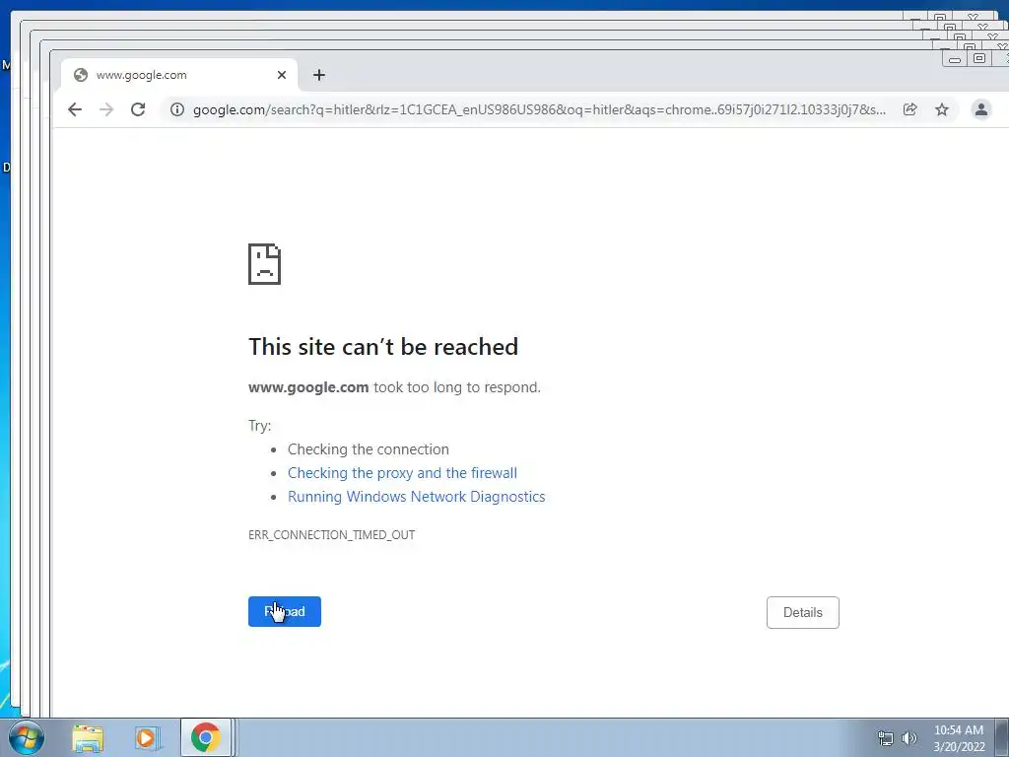View site information icon in address bar

click(177, 109)
